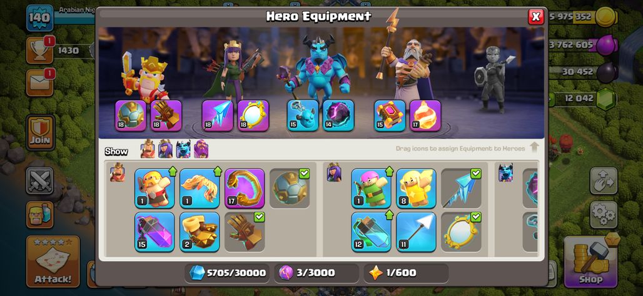Close the Hero Equipment window

(535, 17)
